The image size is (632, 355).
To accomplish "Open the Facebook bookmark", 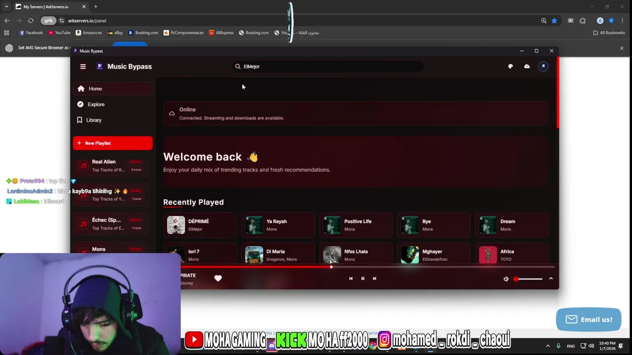I will click(x=31, y=33).
